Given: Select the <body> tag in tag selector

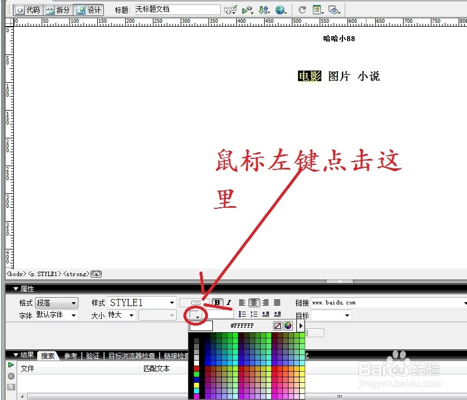Looking at the screenshot, I should [x=16, y=274].
